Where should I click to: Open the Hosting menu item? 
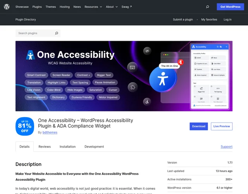[65, 7]
